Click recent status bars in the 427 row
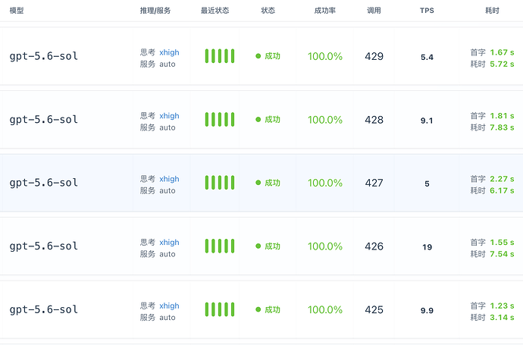Screen dimensions: 523x345 point(220,183)
